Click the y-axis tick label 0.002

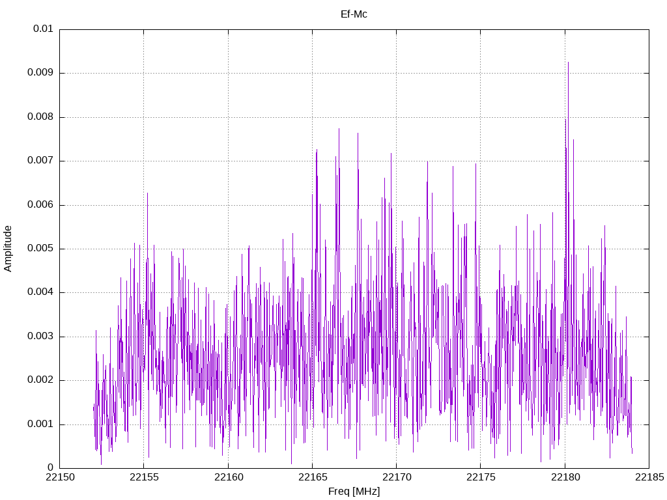pyautogui.click(x=40, y=380)
